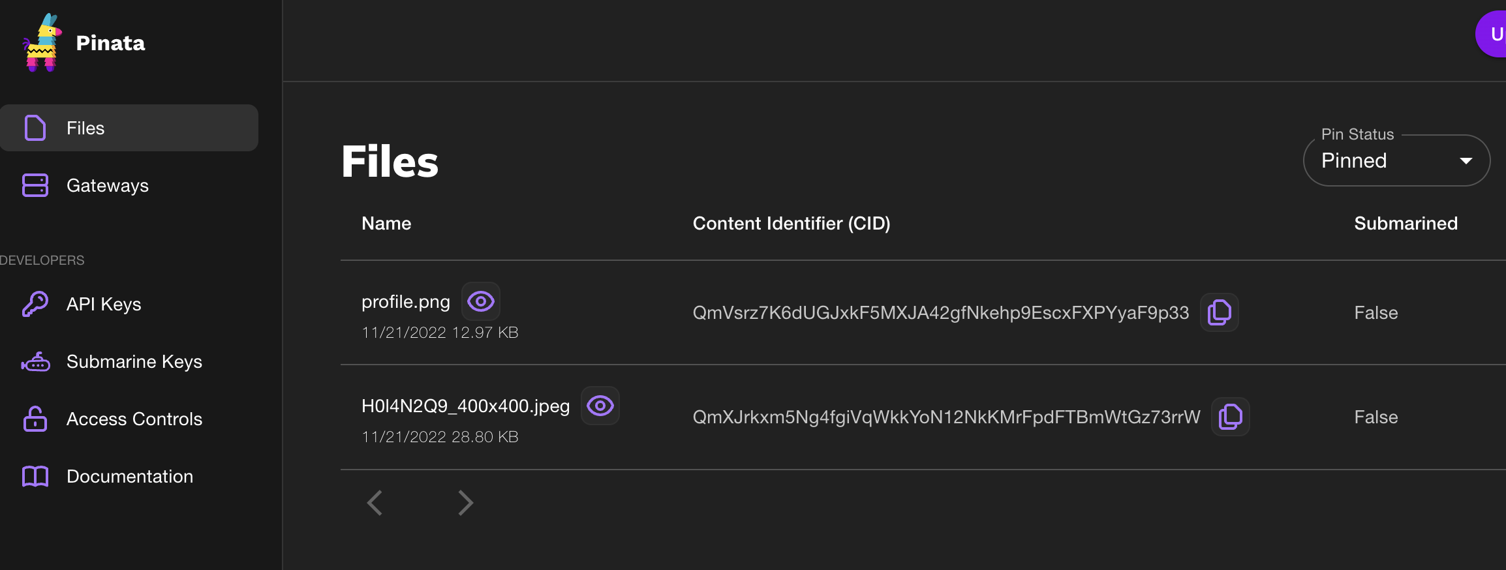Click the API Keys key icon
The image size is (1506, 570).
[35, 304]
